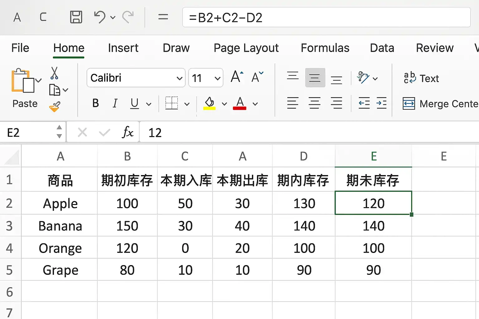Select the cell containing Banana
The width and height of the screenshot is (479, 319).
pyautogui.click(x=60, y=226)
